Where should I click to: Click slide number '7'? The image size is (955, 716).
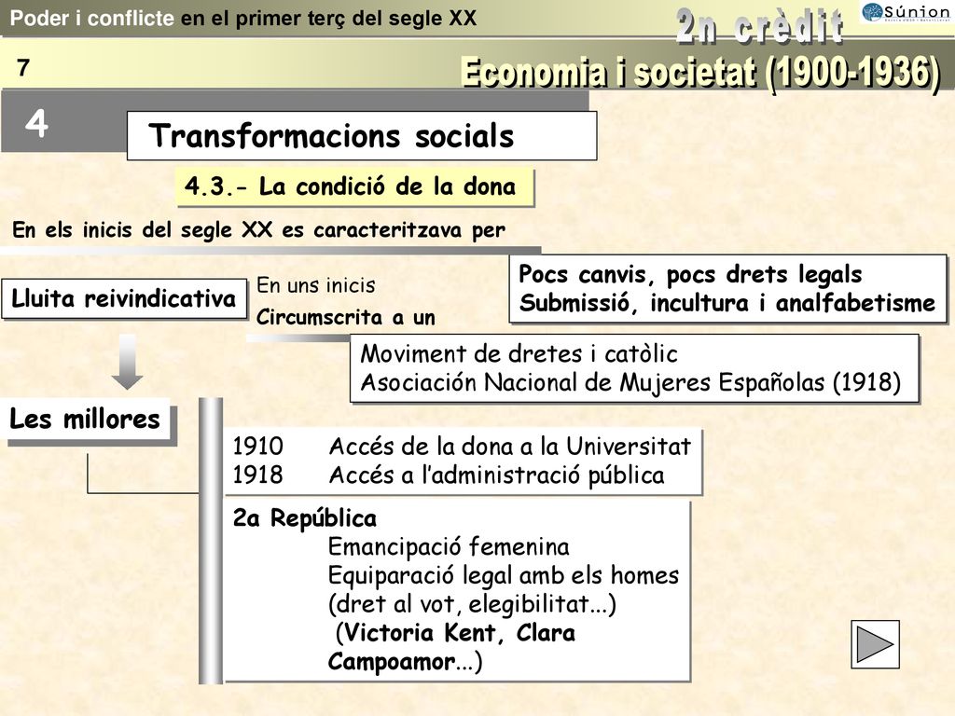(23, 67)
